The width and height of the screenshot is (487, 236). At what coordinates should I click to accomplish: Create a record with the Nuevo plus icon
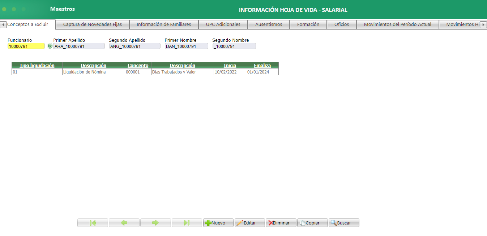click(x=218, y=222)
